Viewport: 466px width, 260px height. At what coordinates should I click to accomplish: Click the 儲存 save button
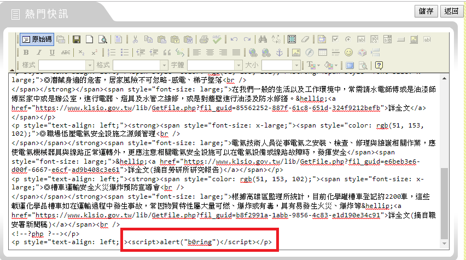coord(426,11)
